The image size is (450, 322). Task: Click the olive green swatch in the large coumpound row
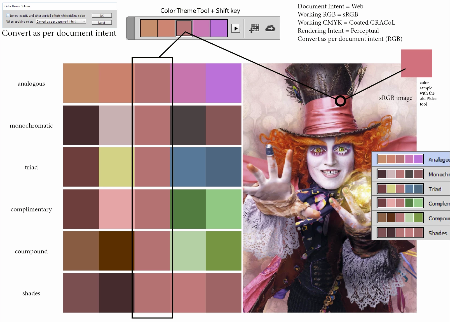[224, 251]
